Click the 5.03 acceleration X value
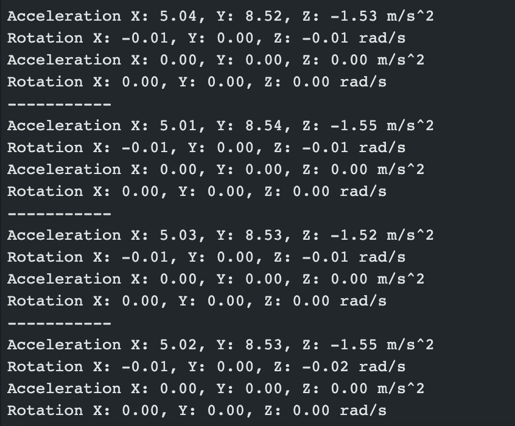This screenshot has height=426, width=515. 178,235
